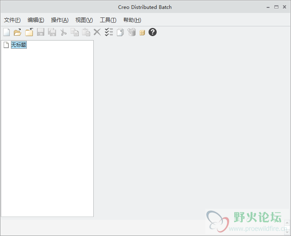Click the small file cabinet icon
Viewport: 291px width, 236px height.
(x=142, y=32)
